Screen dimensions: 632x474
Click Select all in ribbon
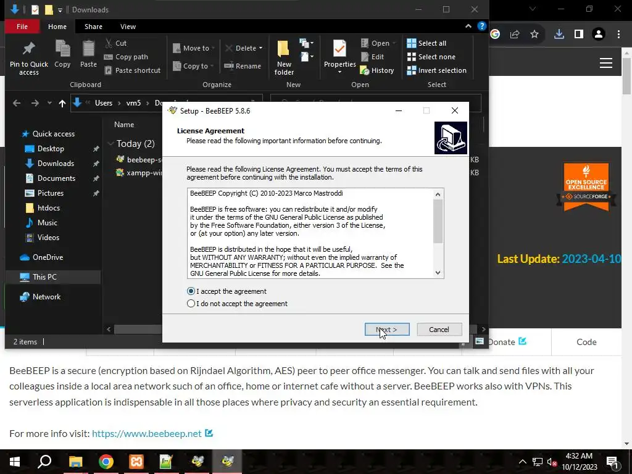click(426, 43)
